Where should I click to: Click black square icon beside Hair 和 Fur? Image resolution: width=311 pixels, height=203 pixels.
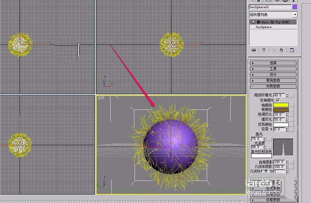[259, 22]
